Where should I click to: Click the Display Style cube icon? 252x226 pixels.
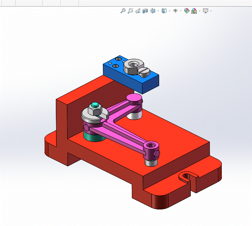(164, 11)
